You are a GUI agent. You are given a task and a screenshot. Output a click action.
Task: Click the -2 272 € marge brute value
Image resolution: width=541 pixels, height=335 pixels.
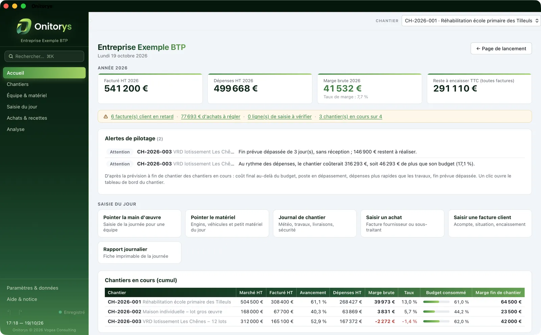385,321
